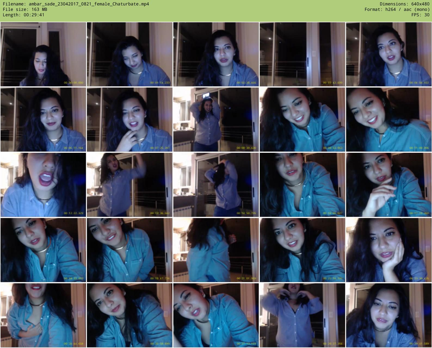
Task: Select the thumbnail at 00:11:08
Action: pos(388,120)
